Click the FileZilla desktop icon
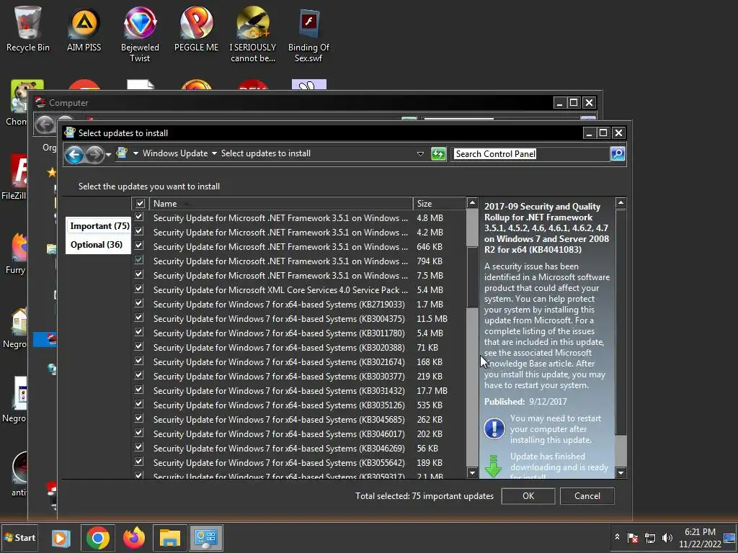738x553 pixels. tap(14, 177)
